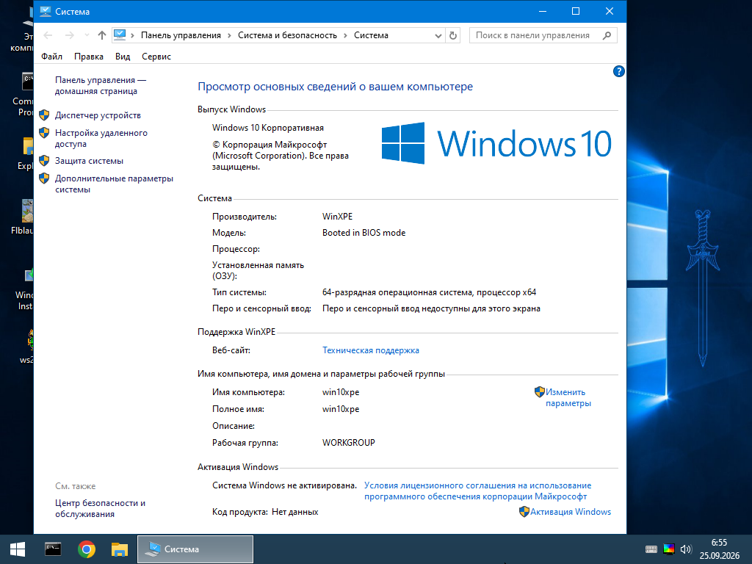Refresh the Control Panel address bar
The image size is (752, 564).
tap(452, 35)
